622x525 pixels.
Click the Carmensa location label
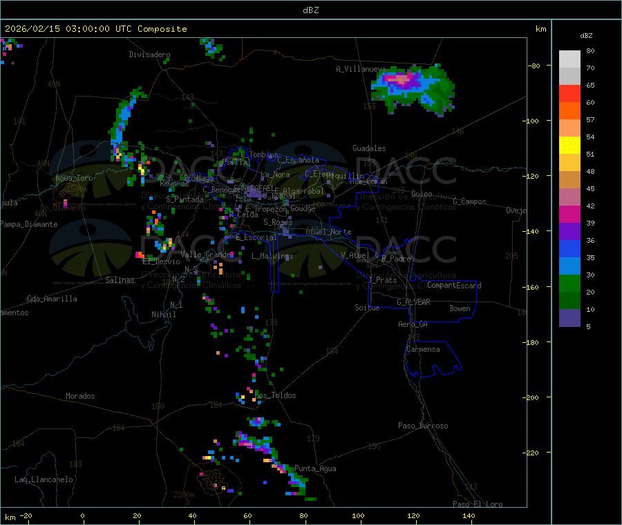423,349
